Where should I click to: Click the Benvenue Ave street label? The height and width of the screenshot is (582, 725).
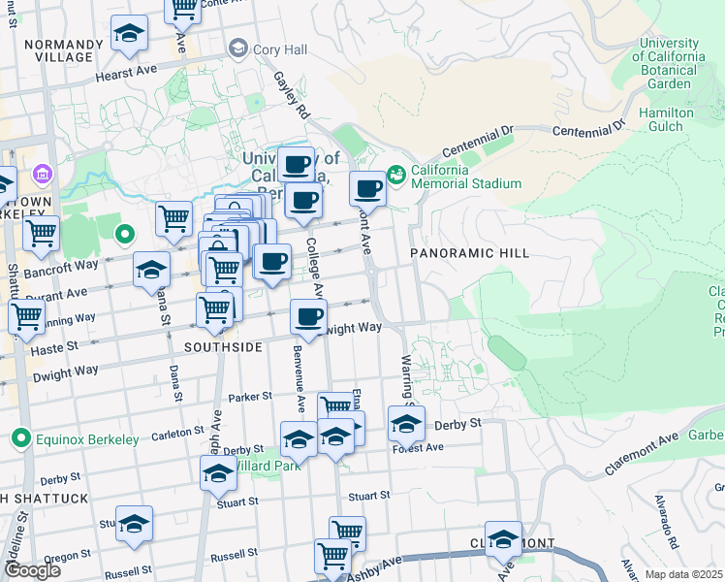(299, 379)
